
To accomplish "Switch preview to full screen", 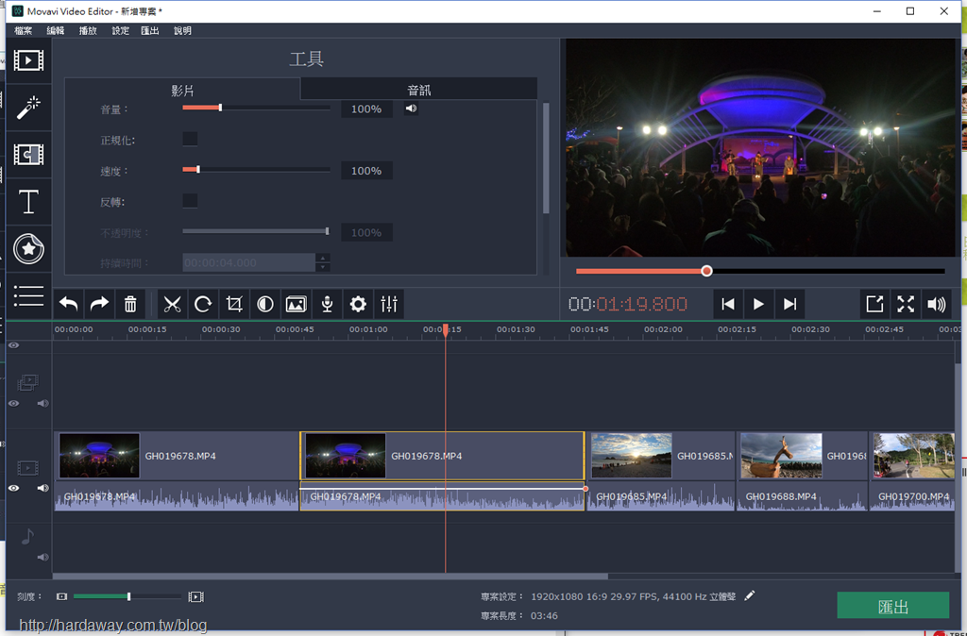I will click(x=906, y=304).
